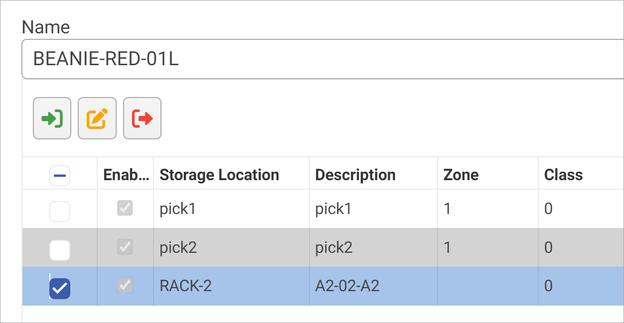Click the green check-in arrow icon
Viewport: 624px width, 323px height.
tap(52, 118)
